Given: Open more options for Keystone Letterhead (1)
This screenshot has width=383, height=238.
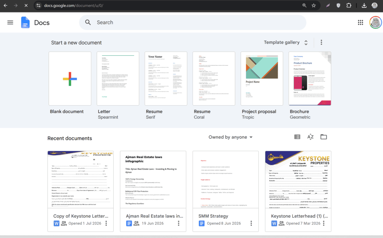Looking at the screenshot, I should point(324,223).
